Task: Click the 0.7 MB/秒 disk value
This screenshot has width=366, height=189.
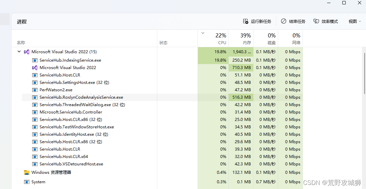Action: pyautogui.click(x=266, y=182)
